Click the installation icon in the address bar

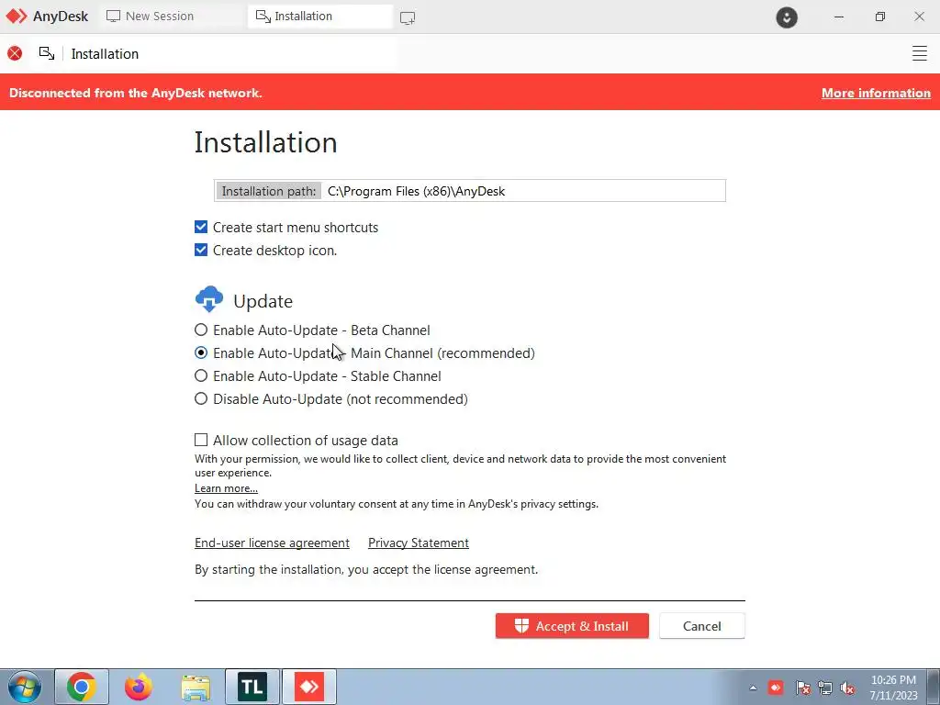point(47,53)
